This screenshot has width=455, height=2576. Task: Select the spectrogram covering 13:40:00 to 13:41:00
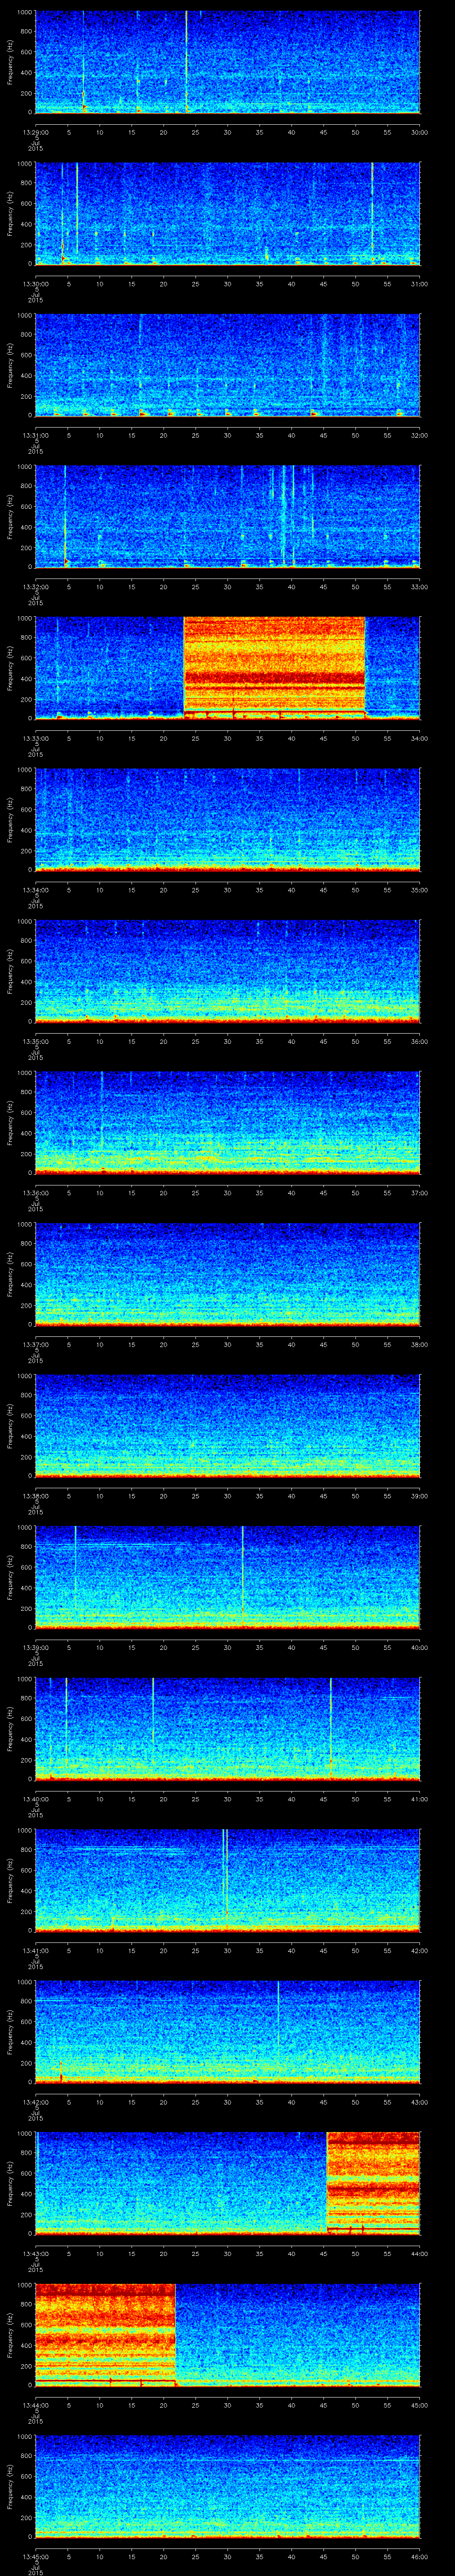(227, 1729)
